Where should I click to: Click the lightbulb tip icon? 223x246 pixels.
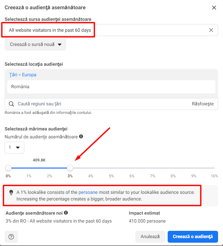point(11,192)
